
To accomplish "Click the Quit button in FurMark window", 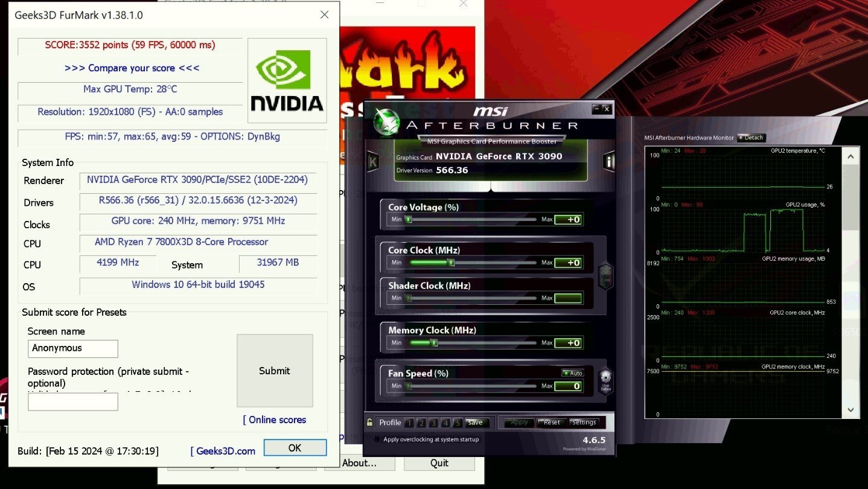I will point(439,463).
